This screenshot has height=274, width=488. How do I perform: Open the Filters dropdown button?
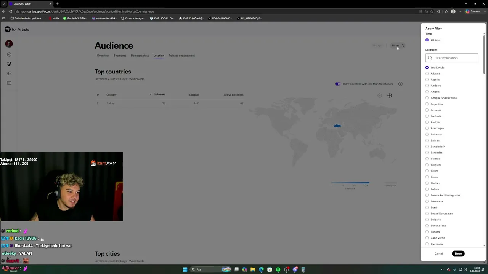point(398,46)
